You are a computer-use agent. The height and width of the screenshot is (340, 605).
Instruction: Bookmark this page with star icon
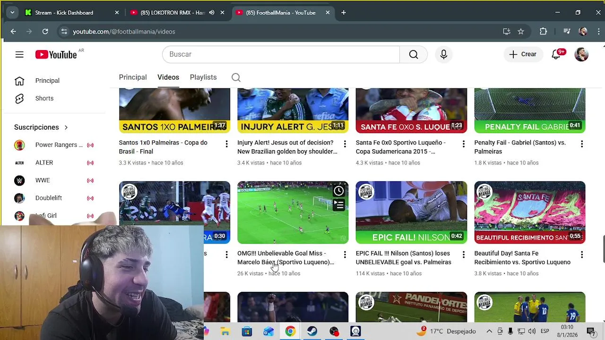[521, 32]
